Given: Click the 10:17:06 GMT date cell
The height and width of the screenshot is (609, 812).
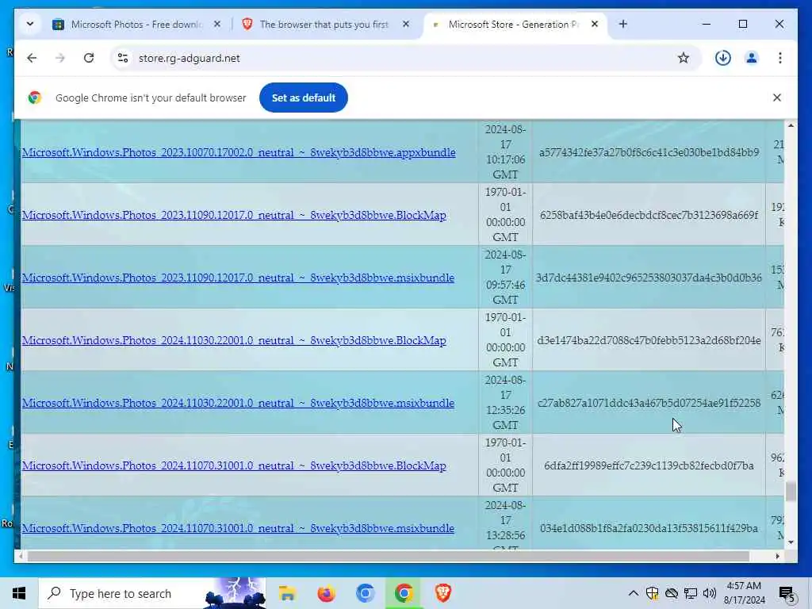Looking at the screenshot, I should coord(505,151).
